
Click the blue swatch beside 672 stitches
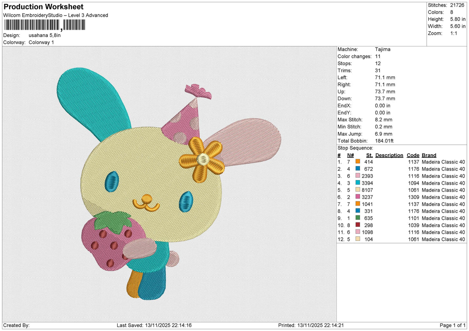click(358, 169)
